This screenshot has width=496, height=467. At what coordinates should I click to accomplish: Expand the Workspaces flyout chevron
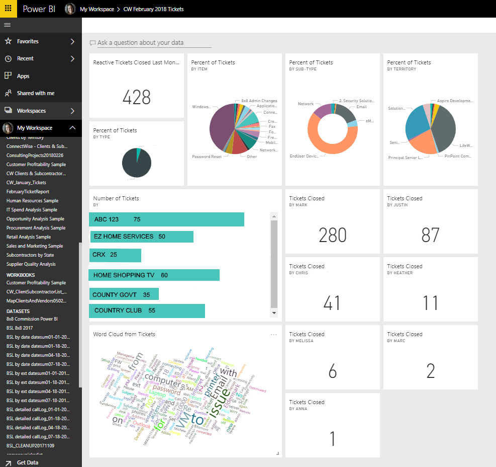click(x=72, y=111)
